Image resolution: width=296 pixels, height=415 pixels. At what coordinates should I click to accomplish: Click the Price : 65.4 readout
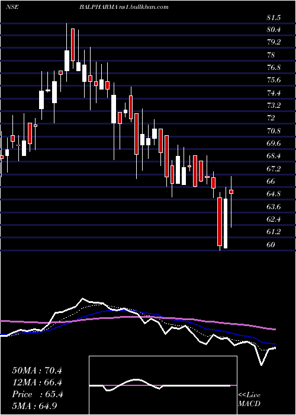click(x=37, y=394)
